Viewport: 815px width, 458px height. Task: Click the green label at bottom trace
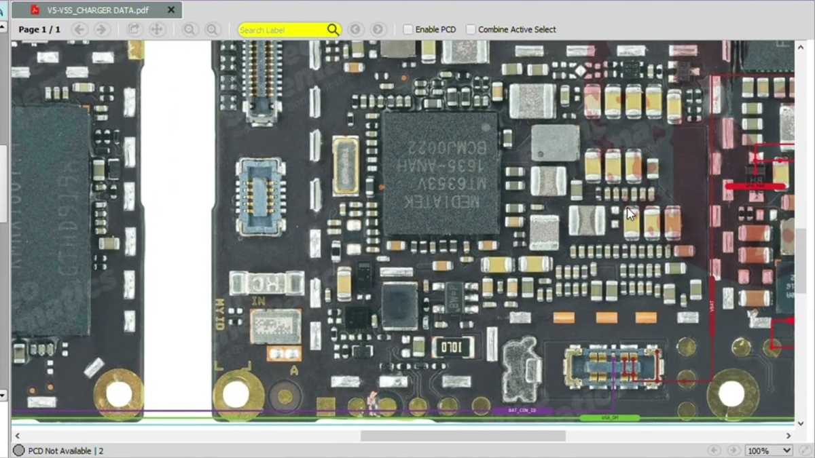[609, 417]
